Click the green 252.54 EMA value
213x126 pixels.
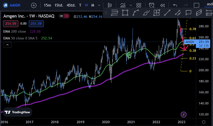[x=46, y=38]
